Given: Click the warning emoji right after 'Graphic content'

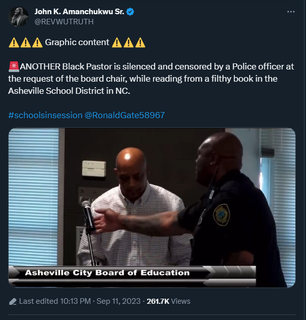Looking at the screenshot, I should (117, 43).
